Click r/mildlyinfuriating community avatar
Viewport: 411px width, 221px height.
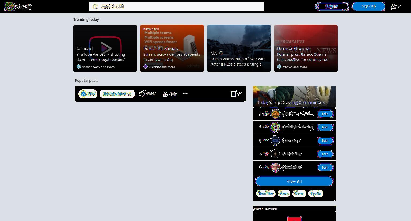275,127
